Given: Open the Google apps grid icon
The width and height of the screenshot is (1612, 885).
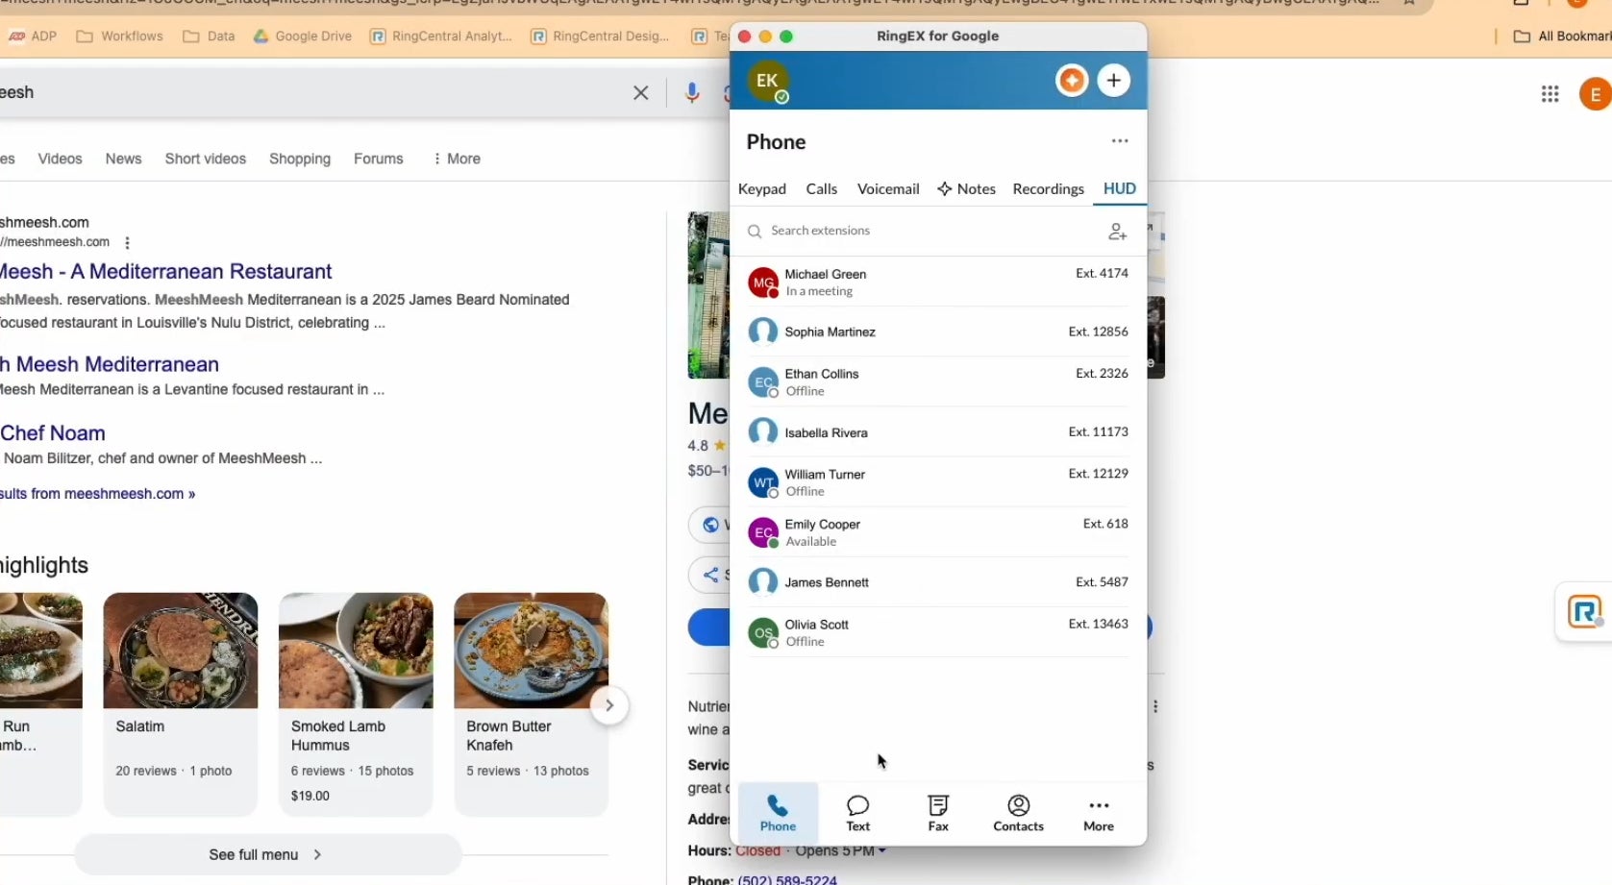Looking at the screenshot, I should (x=1549, y=93).
